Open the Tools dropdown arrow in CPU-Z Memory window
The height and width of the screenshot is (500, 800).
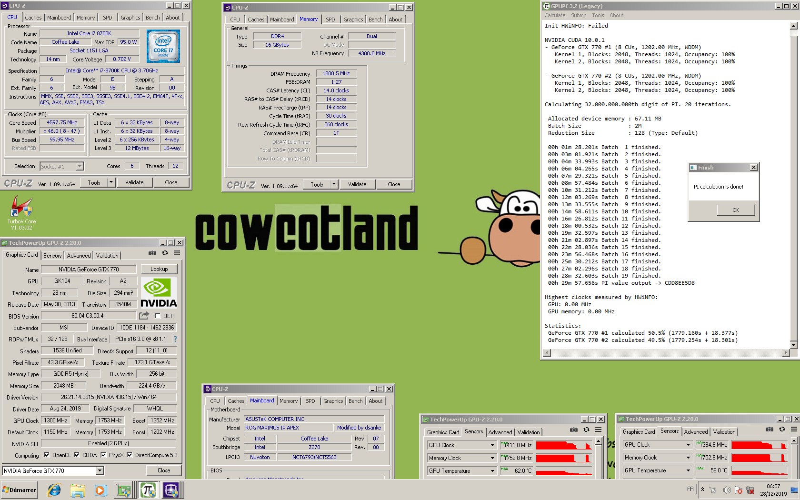coord(334,184)
